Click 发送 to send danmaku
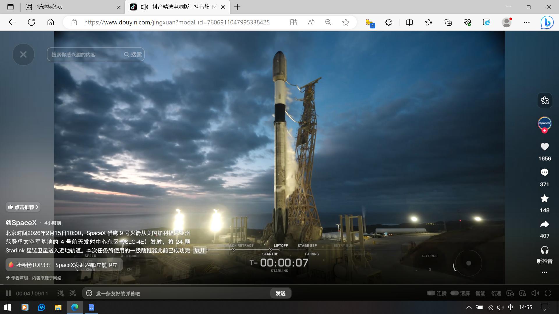559x314 pixels. tap(280, 293)
